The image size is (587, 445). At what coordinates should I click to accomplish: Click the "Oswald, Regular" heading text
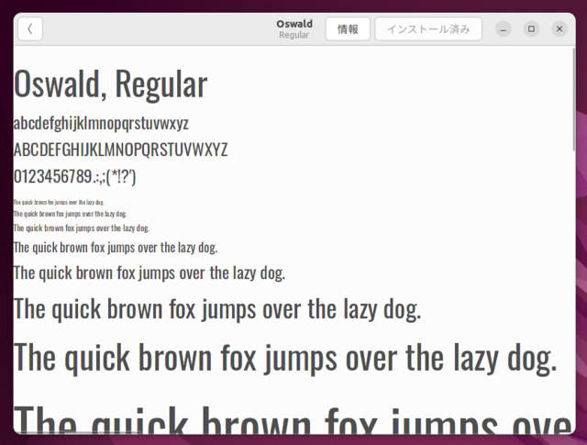click(x=110, y=85)
